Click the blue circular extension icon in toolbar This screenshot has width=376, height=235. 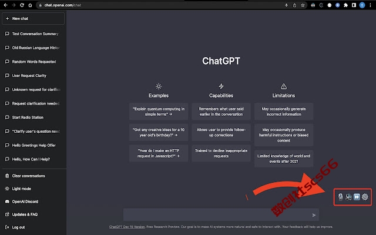point(337,5)
